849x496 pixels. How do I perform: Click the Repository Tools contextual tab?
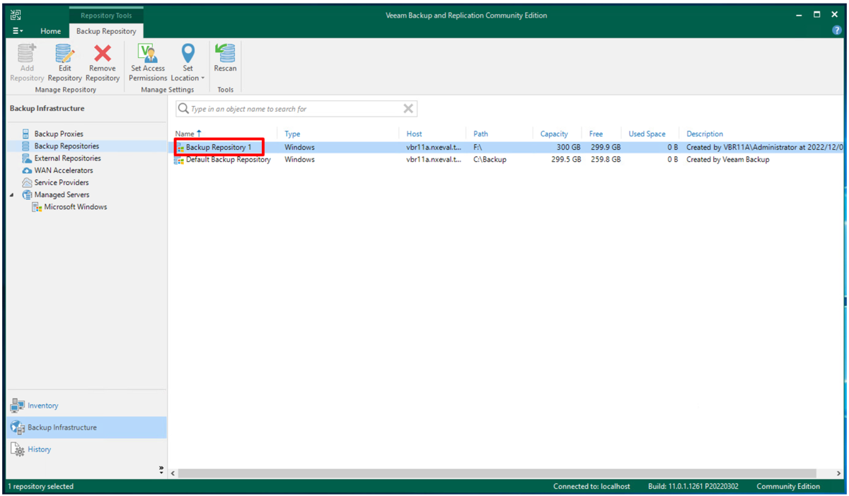(106, 15)
